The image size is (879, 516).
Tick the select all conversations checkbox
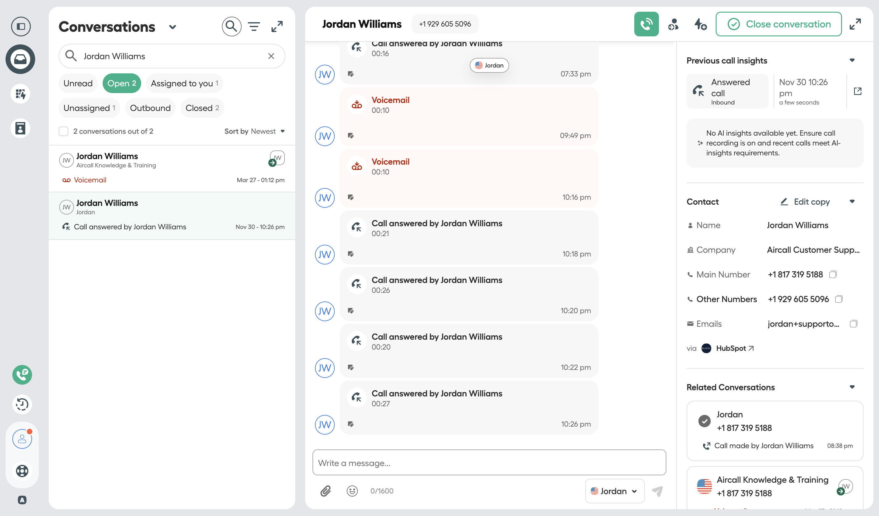pyautogui.click(x=63, y=131)
